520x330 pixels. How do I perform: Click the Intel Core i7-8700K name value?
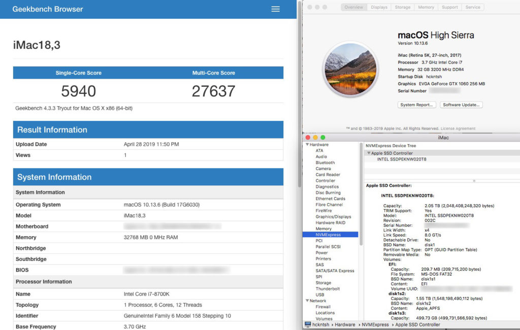click(147, 294)
